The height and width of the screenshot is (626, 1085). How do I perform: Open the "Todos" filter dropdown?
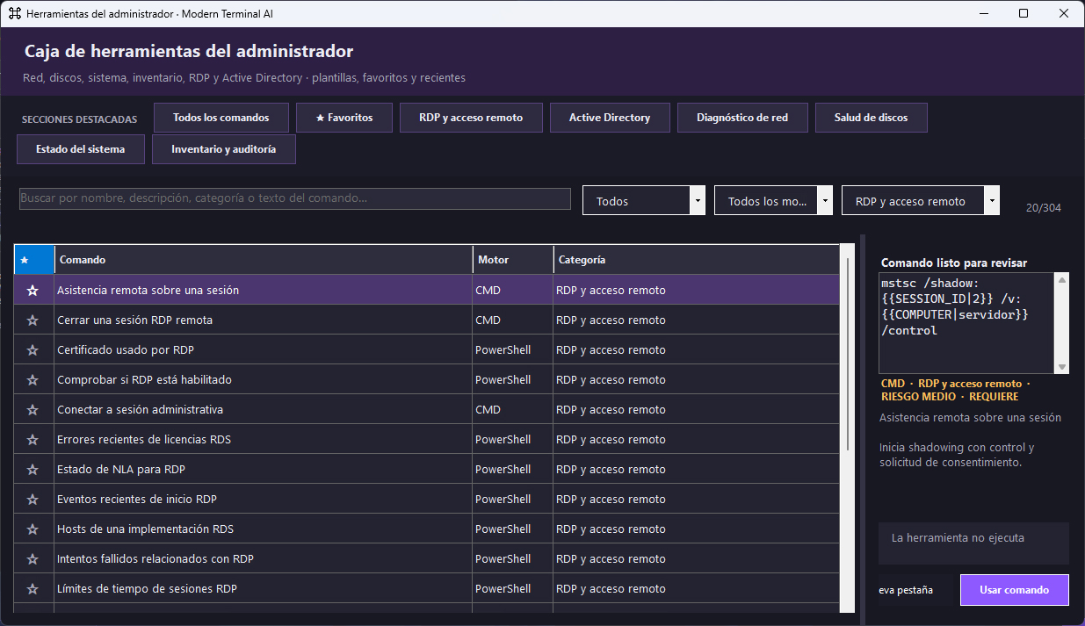tap(644, 201)
